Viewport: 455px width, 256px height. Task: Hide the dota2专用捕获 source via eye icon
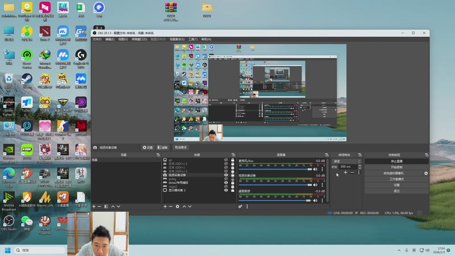pyautogui.click(x=226, y=183)
